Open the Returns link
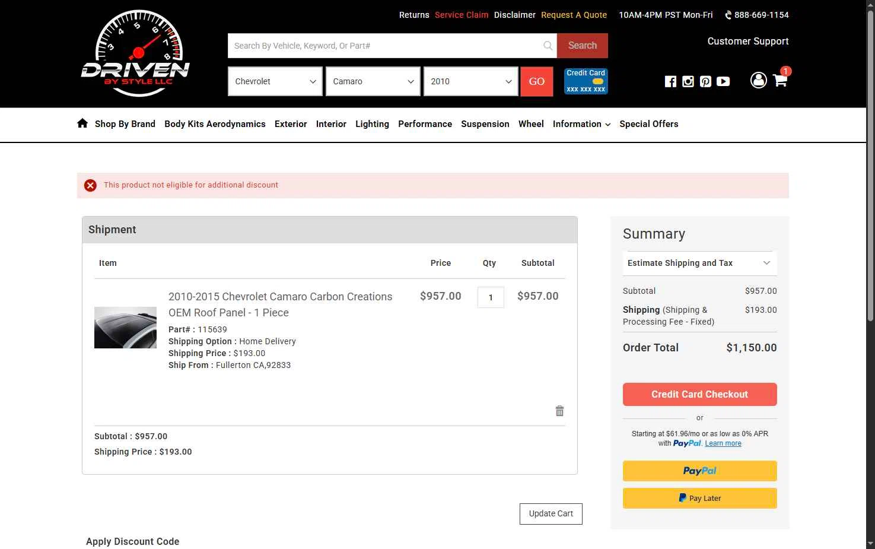This screenshot has width=875, height=549. click(414, 15)
